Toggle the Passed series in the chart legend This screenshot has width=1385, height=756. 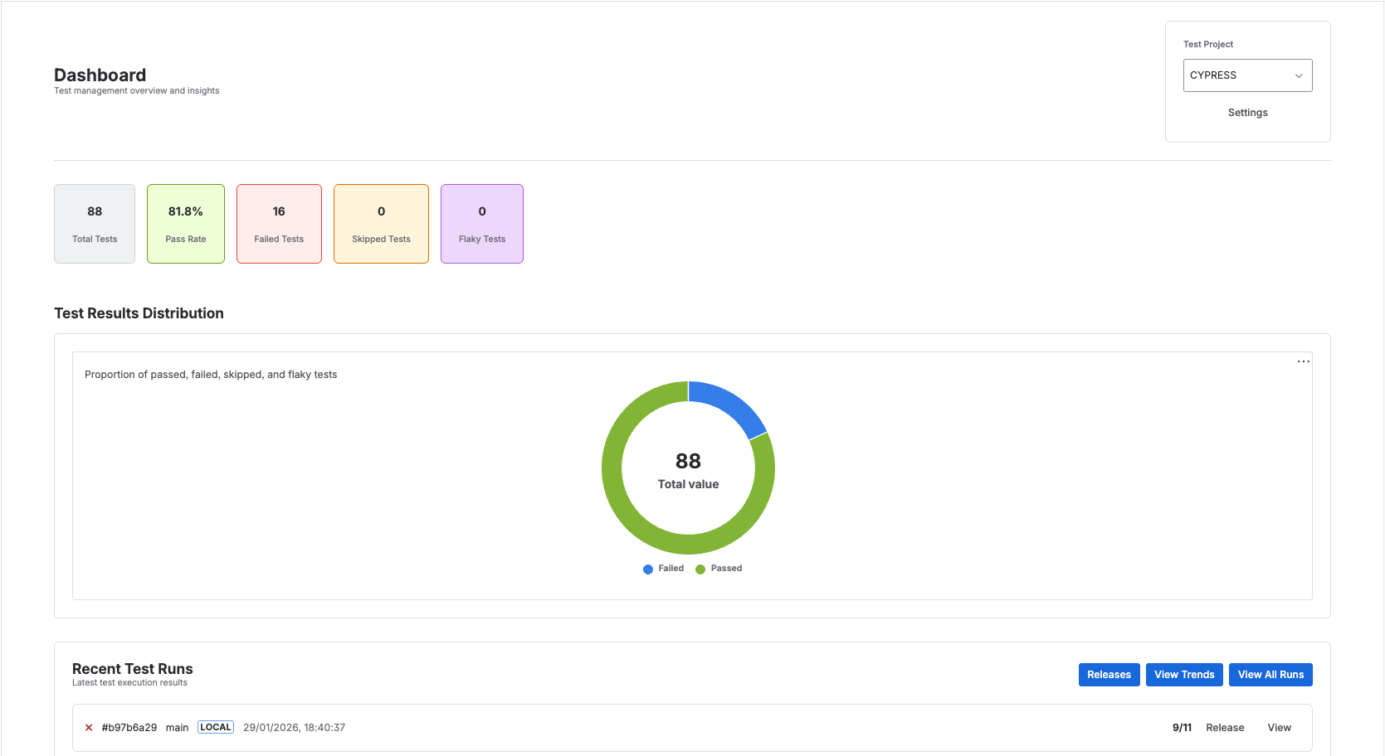pyautogui.click(x=719, y=569)
